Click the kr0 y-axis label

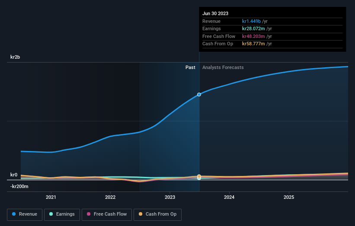(14, 175)
